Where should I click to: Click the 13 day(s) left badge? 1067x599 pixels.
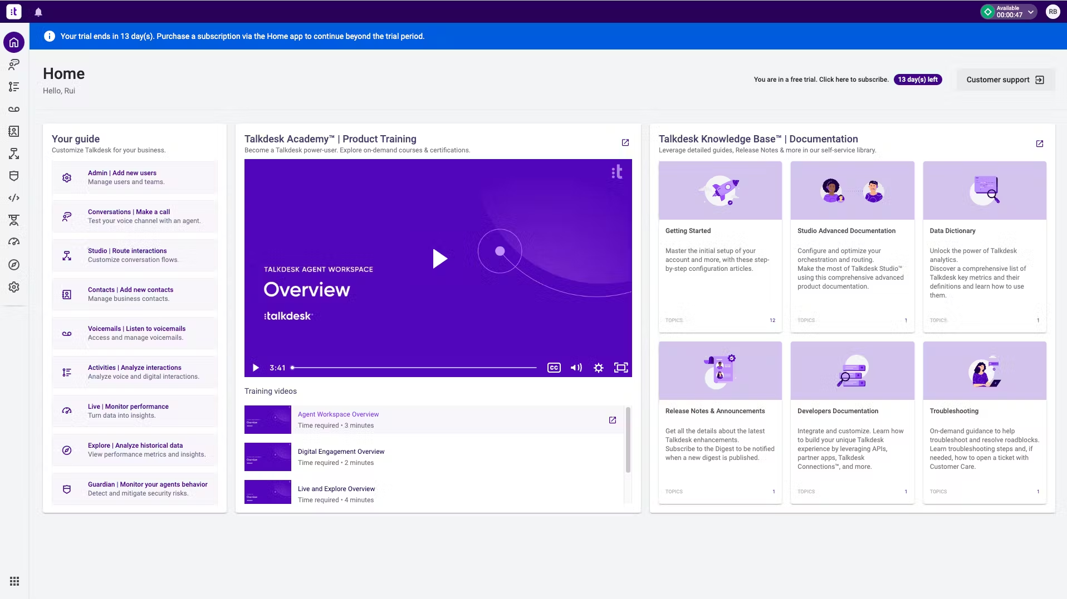(x=918, y=80)
